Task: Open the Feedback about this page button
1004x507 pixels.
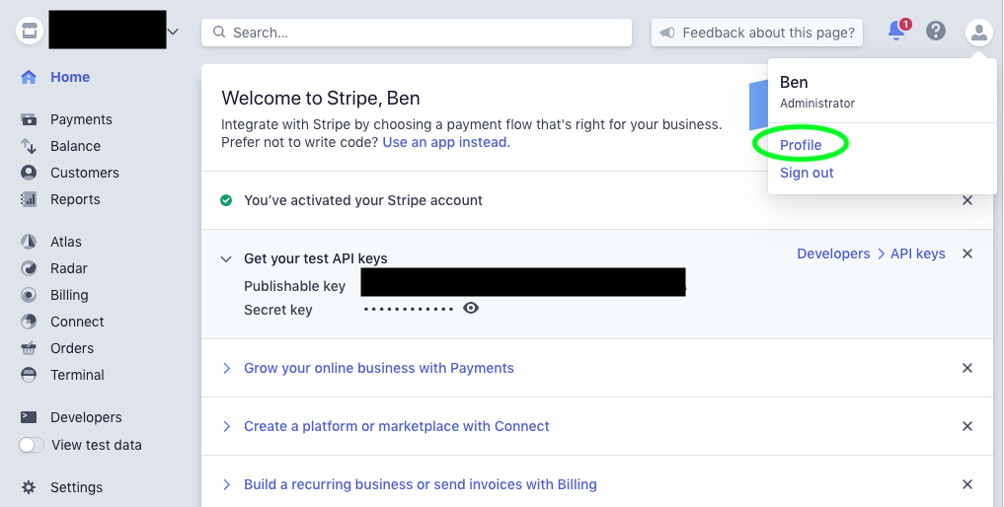Action: click(757, 33)
